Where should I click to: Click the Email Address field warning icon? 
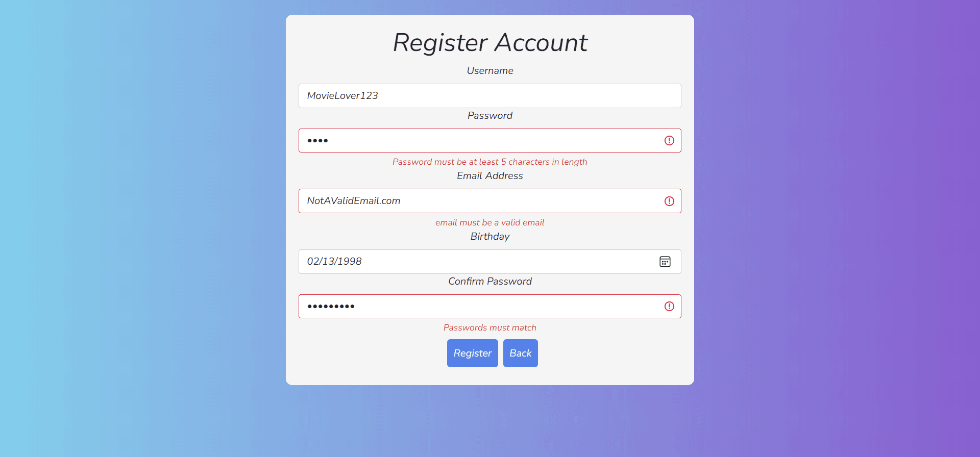(669, 201)
